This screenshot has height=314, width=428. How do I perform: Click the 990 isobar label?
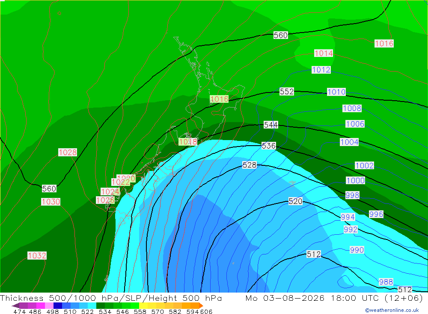[x=357, y=250]
